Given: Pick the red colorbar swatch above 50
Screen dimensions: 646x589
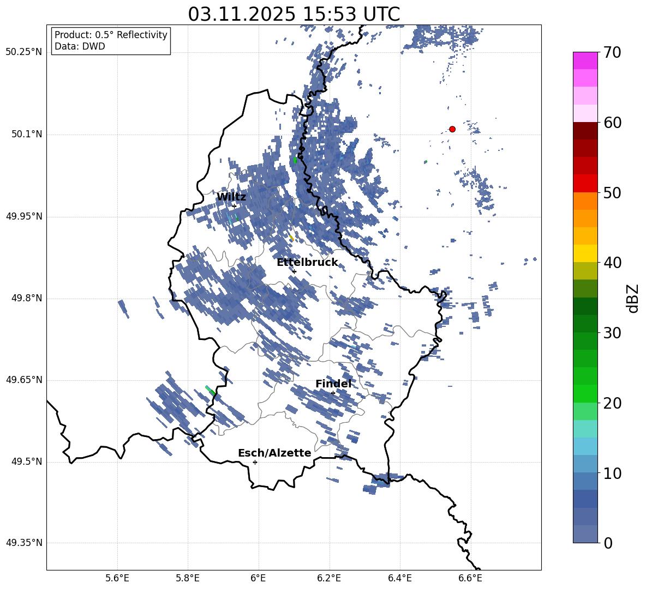Looking at the screenshot, I should tap(585, 184).
